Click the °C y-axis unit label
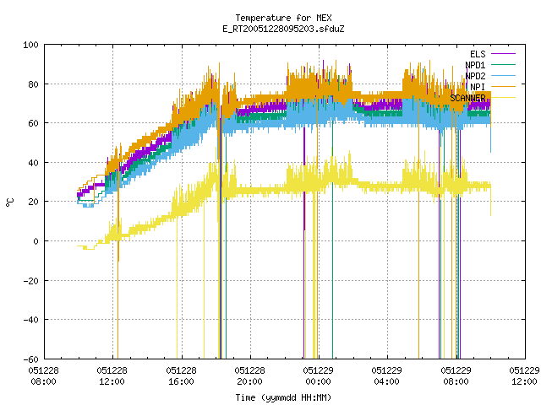 (10, 202)
